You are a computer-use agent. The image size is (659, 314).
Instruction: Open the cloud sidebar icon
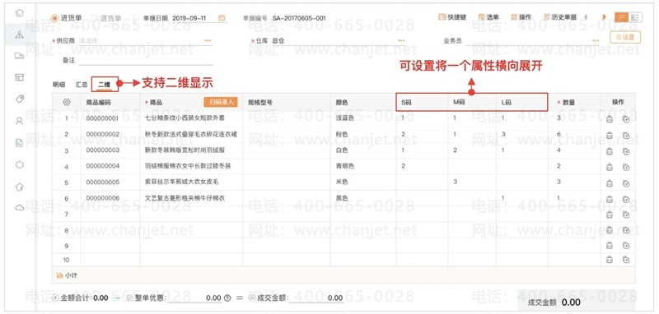click(x=19, y=207)
